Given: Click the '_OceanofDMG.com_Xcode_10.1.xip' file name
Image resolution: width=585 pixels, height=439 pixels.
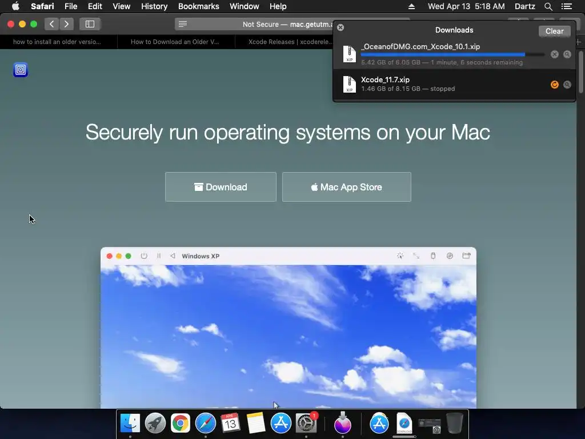Looking at the screenshot, I should pos(420,47).
